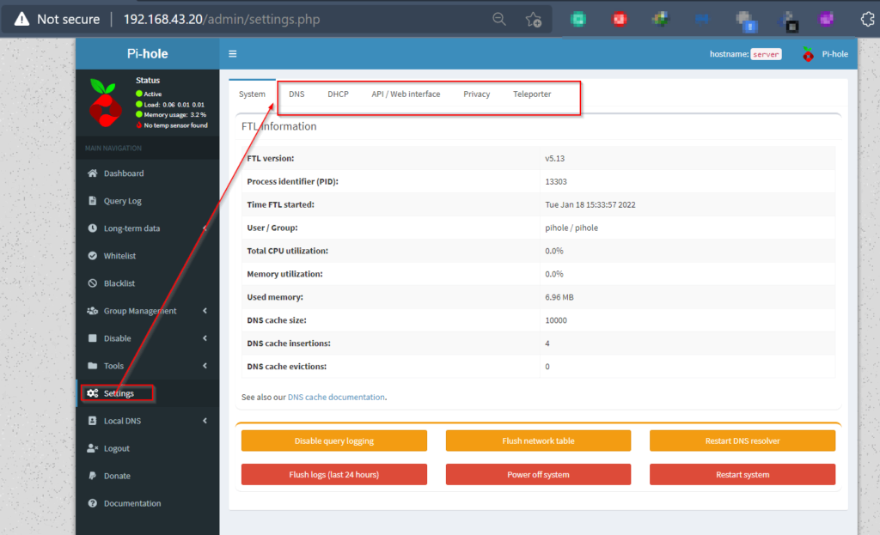Click the 'FTL Information' heading
880x535 pixels.
coord(279,126)
